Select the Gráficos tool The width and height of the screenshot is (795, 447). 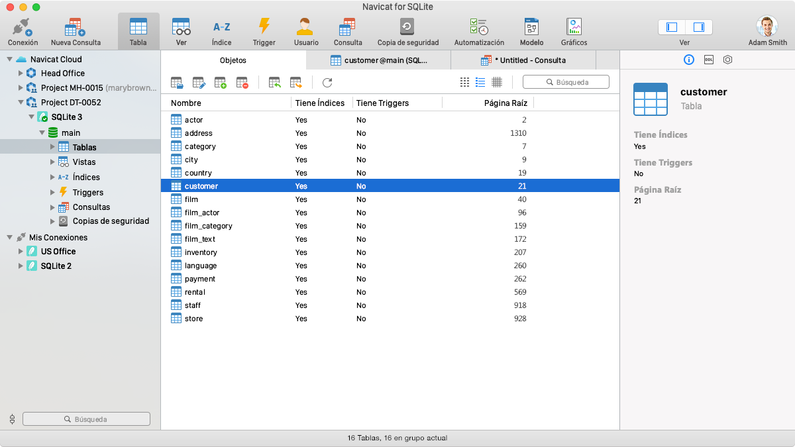pos(573,30)
